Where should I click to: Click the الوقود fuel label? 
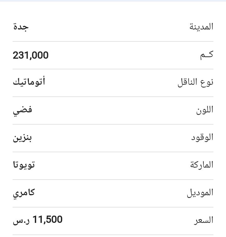click(x=202, y=137)
